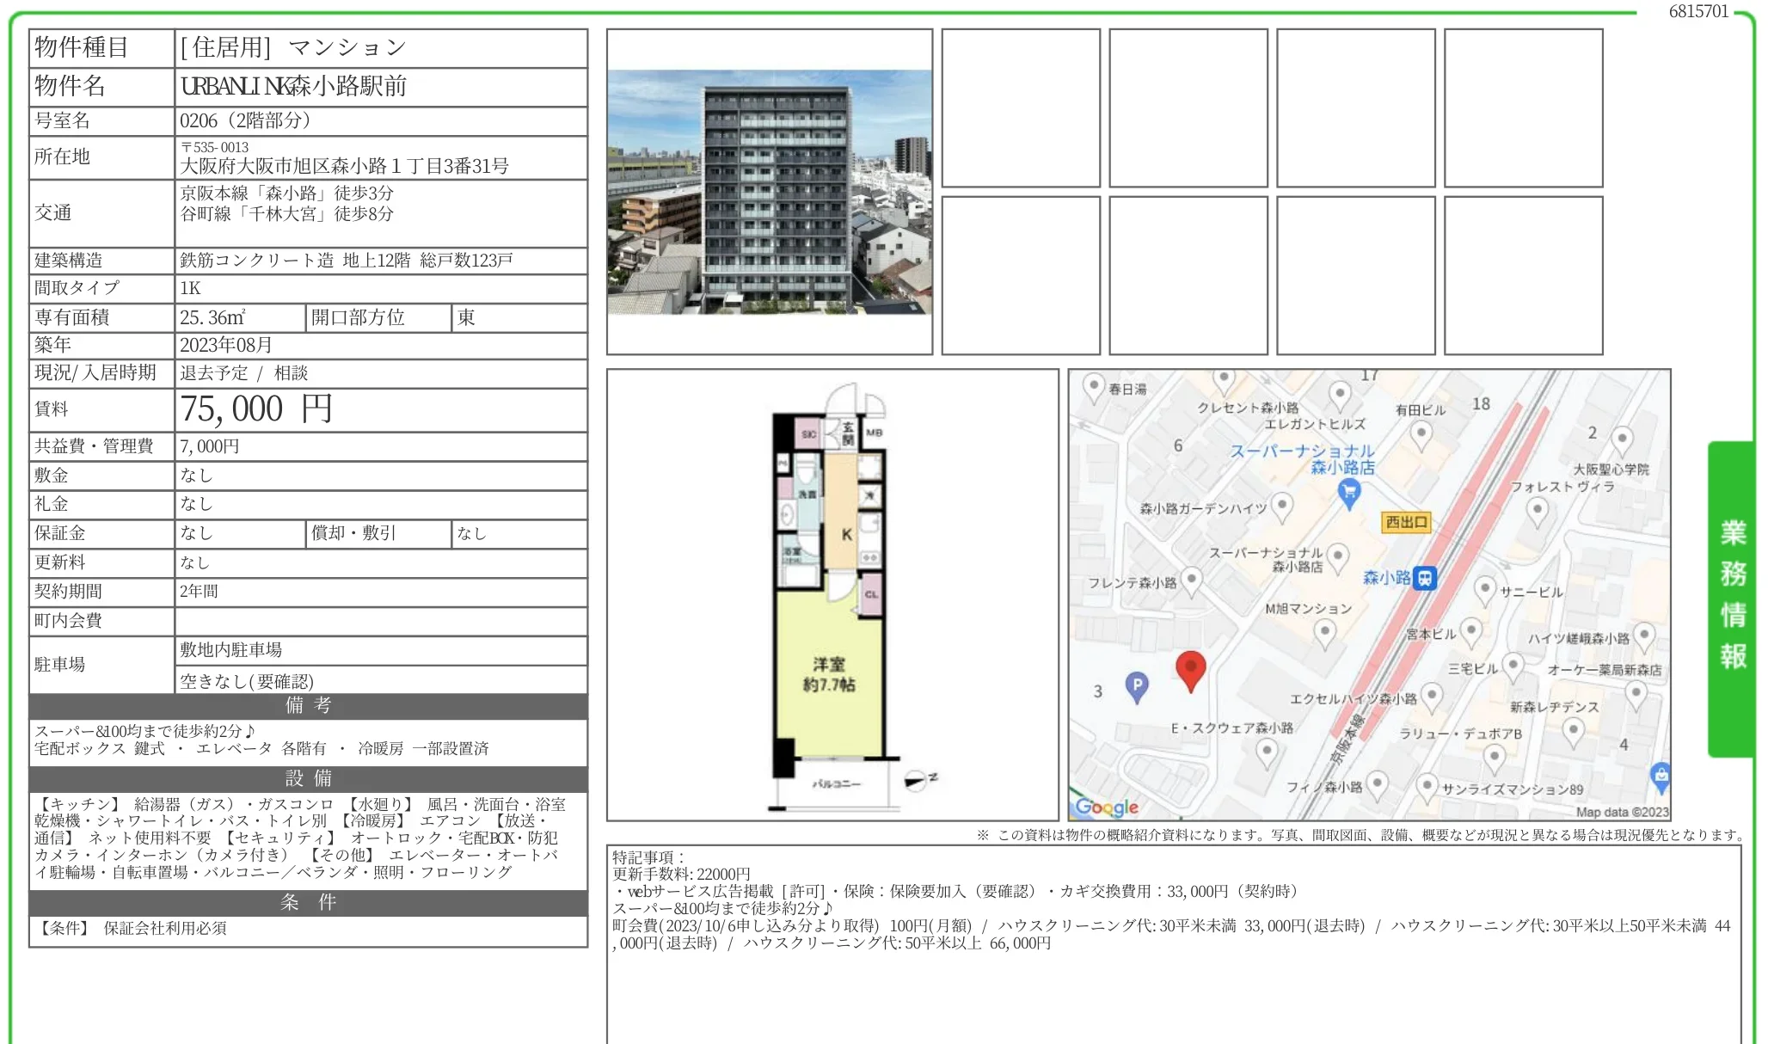1768x1044 pixels.
Task: Click the map pin beside サニービル
Action: [x=1485, y=591]
